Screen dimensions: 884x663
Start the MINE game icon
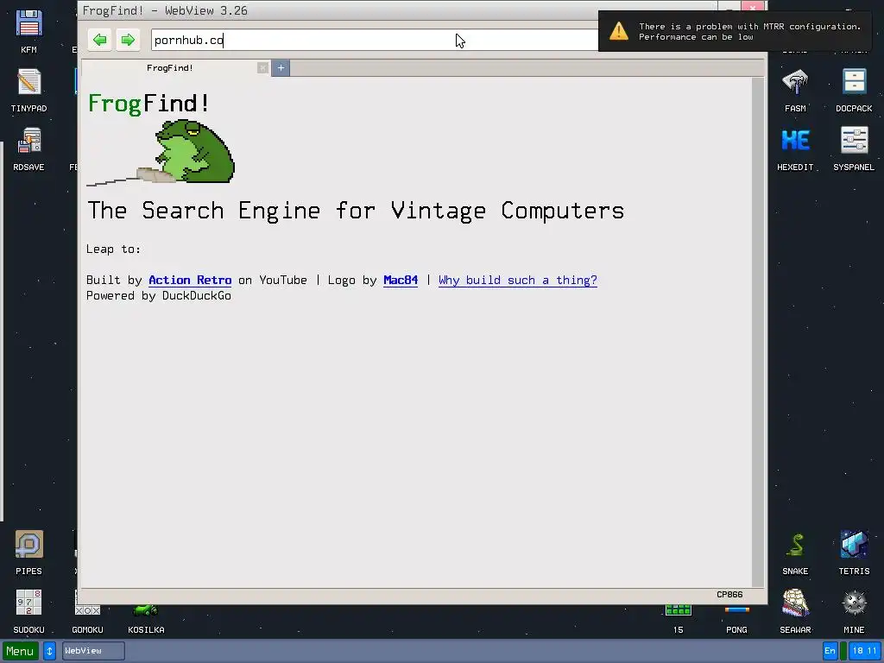(x=854, y=612)
